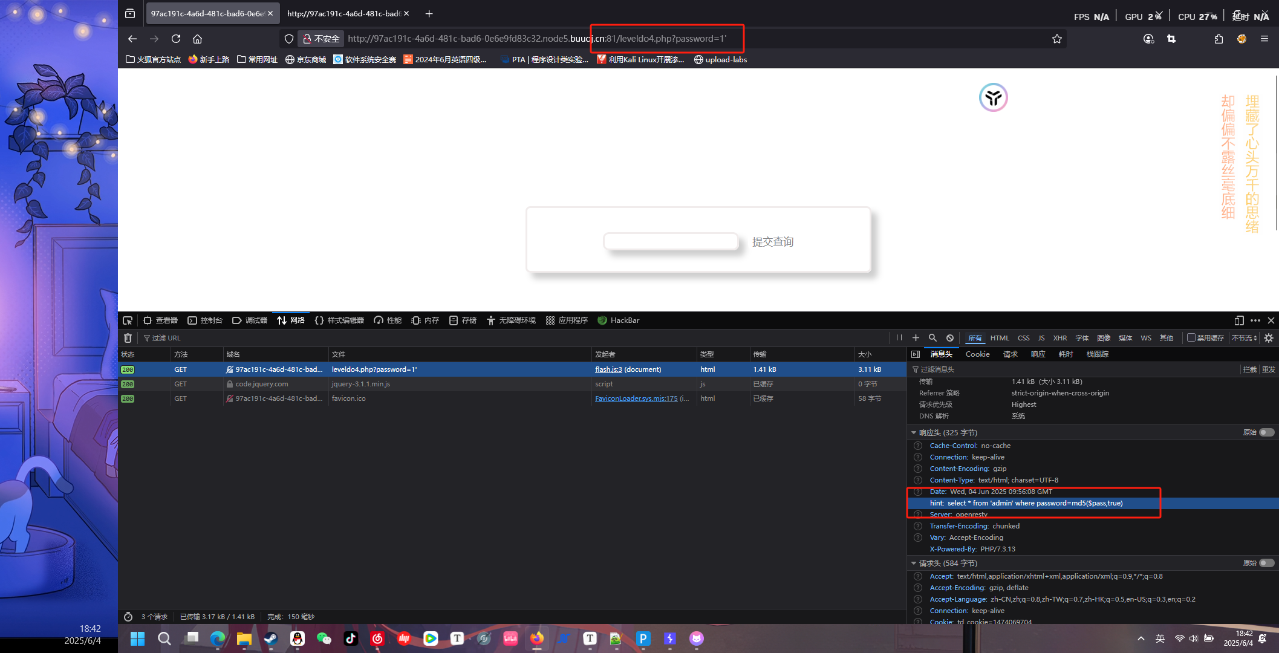The width and height of the screenshot is (1279, 653).
Task: Sort by the 状态 status column header
Action: pos(144,354)
